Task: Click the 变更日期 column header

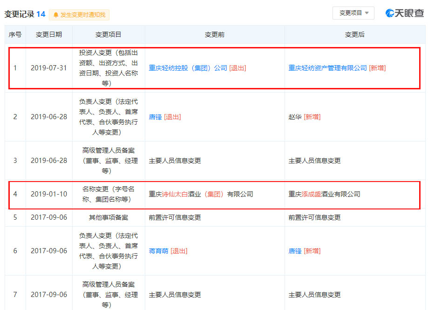Action: (49, 35)
